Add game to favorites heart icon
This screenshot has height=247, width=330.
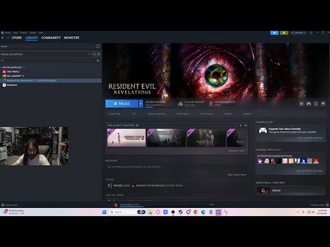(323, 104)
